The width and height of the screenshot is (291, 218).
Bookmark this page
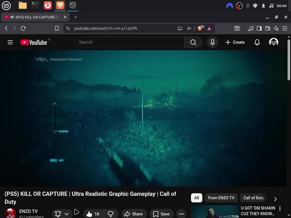pyautogui.click(x=57, y=28)
